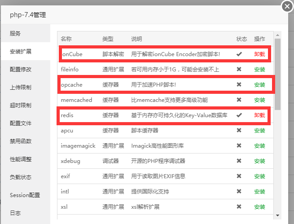
Task: Install the opcache extension
Action: 259,85
